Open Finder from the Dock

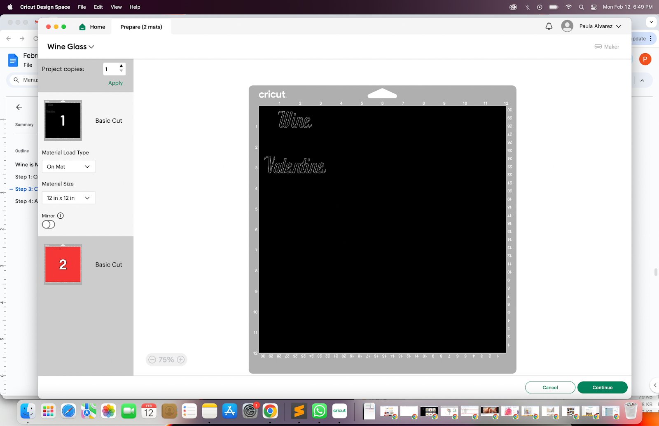coord(28,411)
